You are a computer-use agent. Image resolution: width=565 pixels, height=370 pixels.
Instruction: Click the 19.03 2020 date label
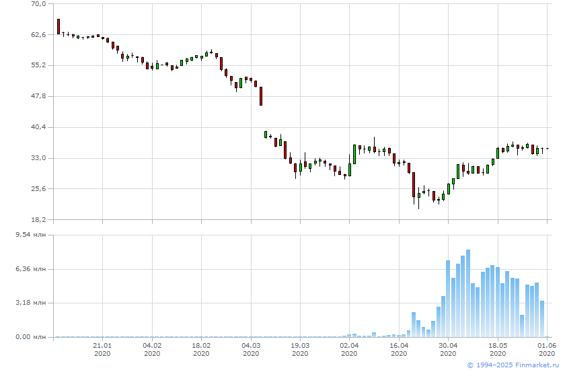300,349
